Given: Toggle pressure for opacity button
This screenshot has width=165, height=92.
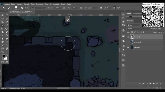Looking at the screenshot, I should [64, 8].
